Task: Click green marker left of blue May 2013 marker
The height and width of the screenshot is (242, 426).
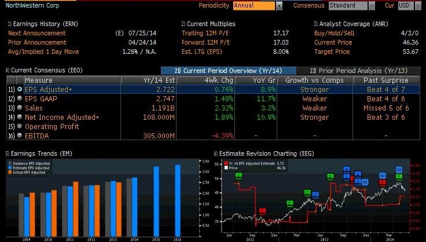Action: pyautogui.click(x=307, y=193)
